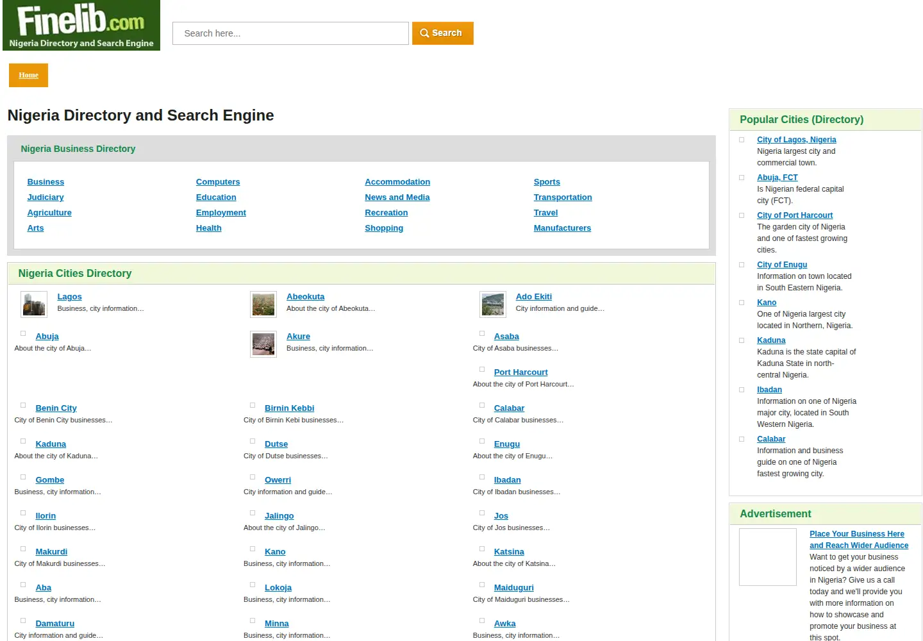
Task: Open the Judiciary category link
Action: pos(46,197)
